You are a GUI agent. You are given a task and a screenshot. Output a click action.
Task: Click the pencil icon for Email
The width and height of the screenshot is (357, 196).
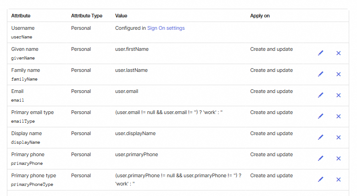pyautogui.click(x=321, y=95)
